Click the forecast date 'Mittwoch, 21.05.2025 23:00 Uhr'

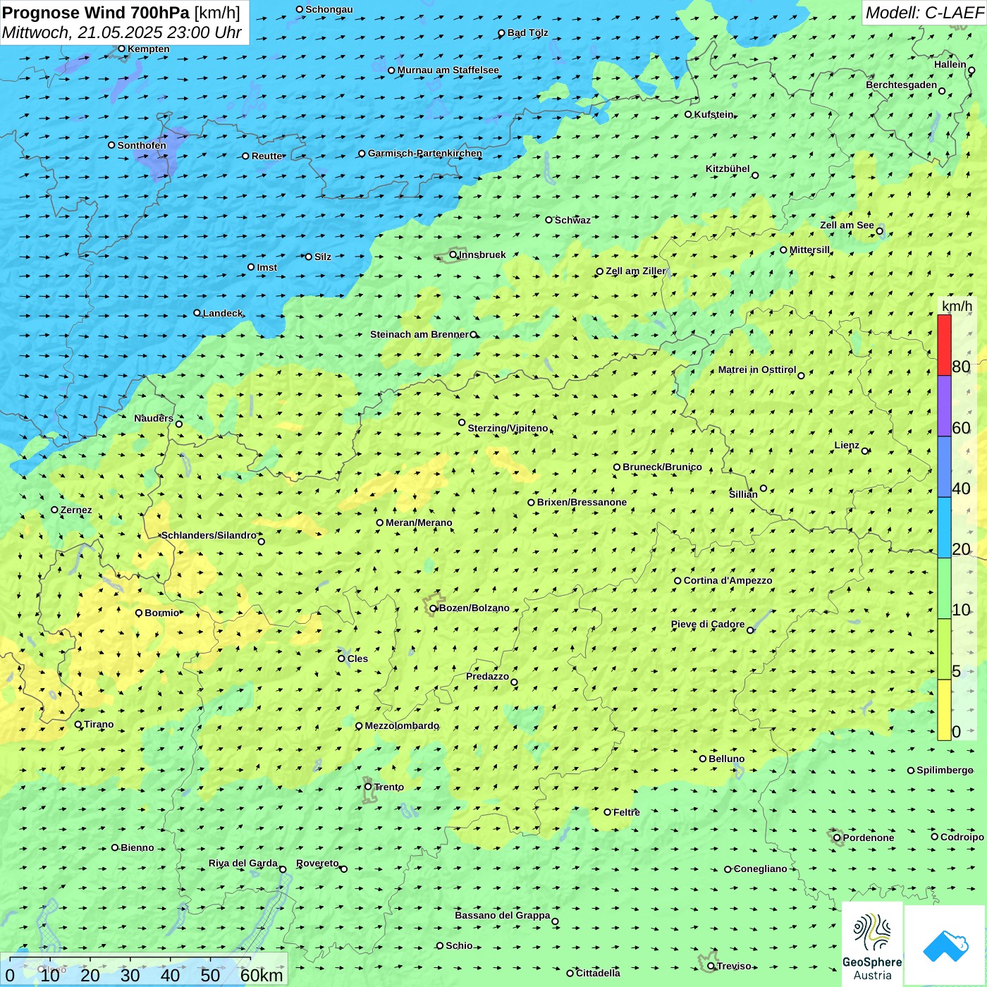121,32
